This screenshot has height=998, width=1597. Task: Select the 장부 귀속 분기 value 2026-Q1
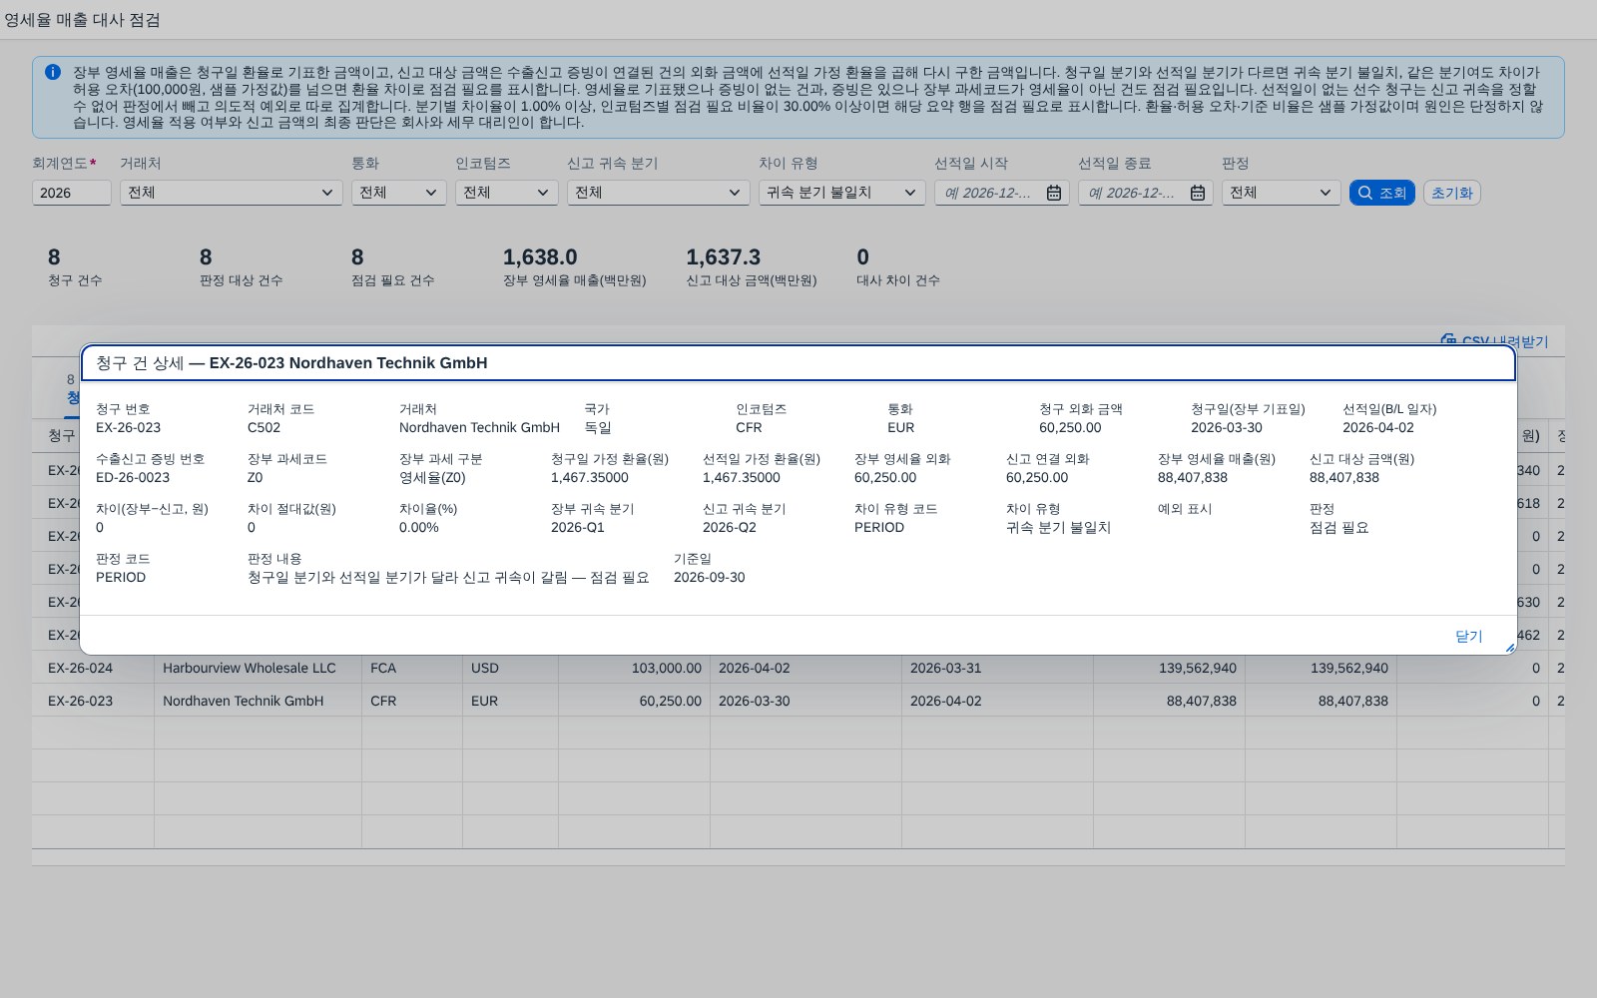tap(578, 527)
